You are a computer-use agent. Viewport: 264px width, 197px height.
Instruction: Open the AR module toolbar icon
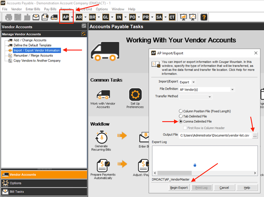(79, 17)
